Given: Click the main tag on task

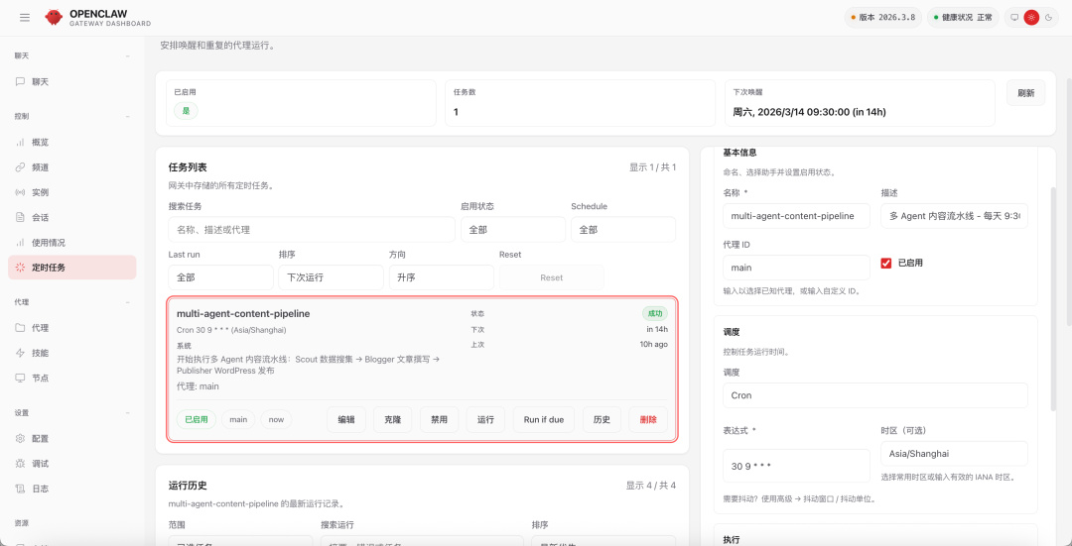Looking at the screenshot, I should pyautogui.click(x=238, y=420).
